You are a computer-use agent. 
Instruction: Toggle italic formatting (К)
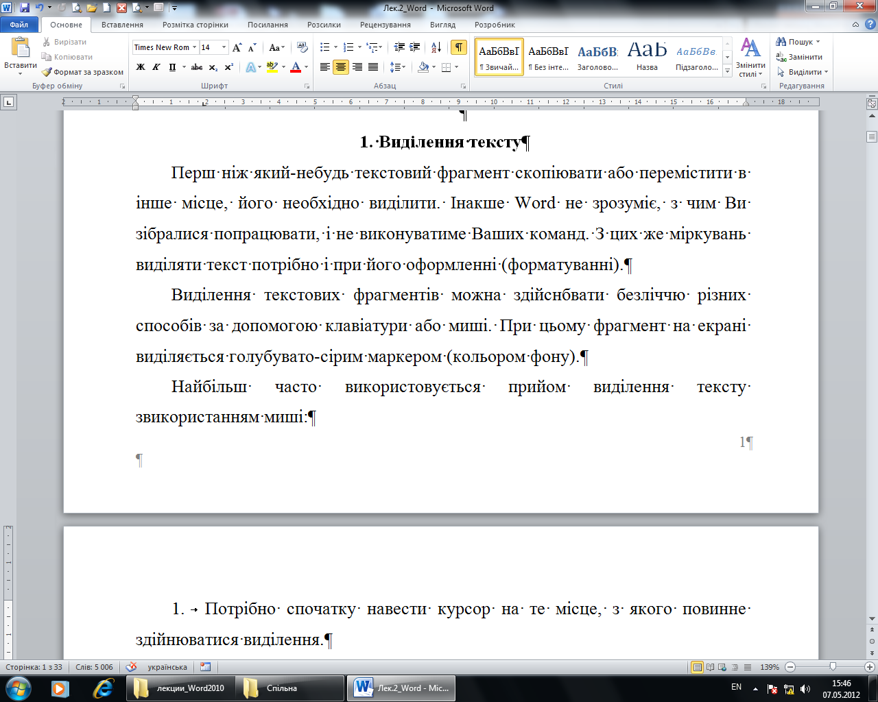pos(156,67)
